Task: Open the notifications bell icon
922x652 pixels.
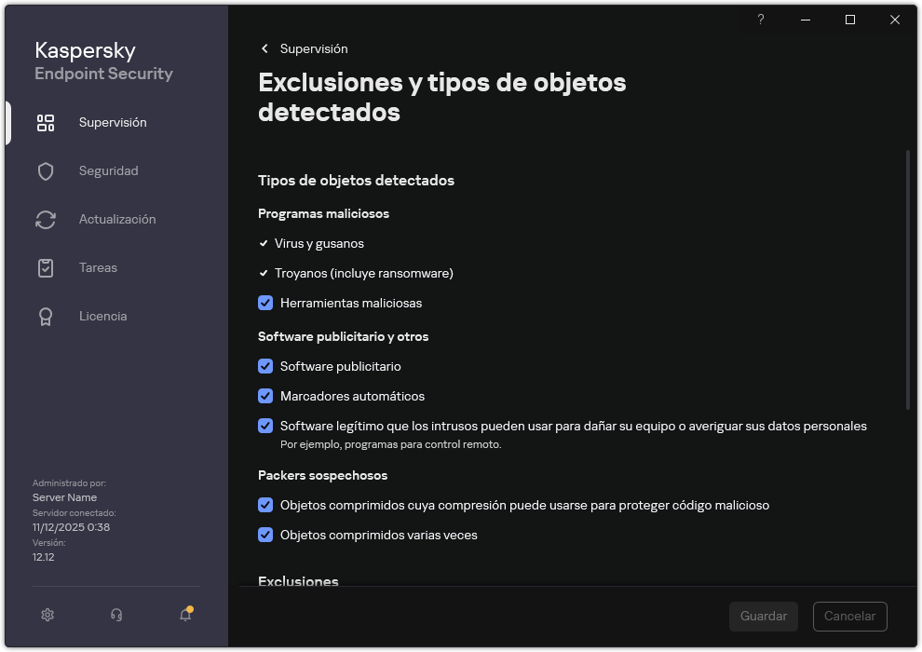Action: 184,615
